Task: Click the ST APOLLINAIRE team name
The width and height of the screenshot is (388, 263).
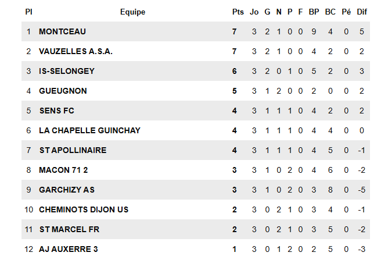Action: [x=73, y=150]
